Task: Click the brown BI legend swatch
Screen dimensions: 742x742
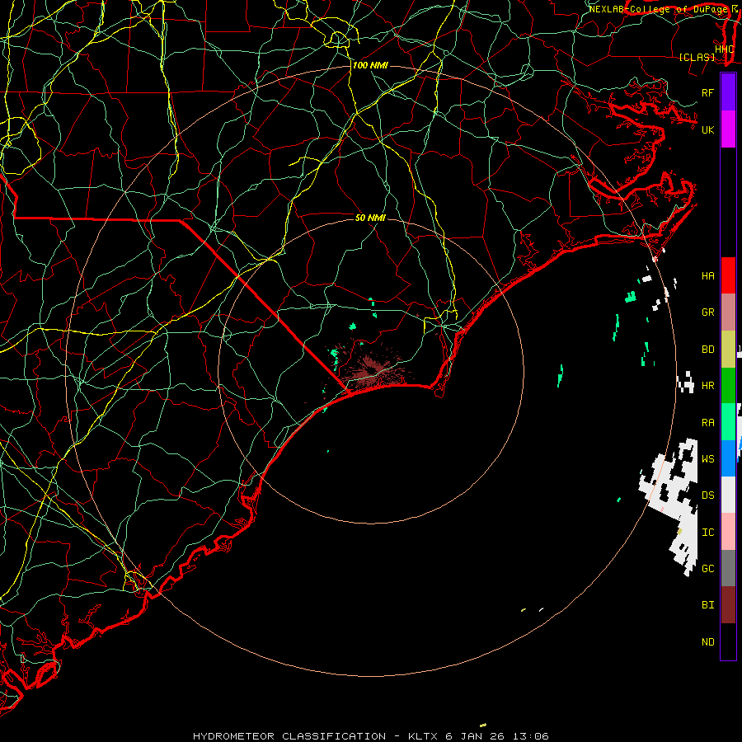Action: pyautogui.click(x=728, y=605)
